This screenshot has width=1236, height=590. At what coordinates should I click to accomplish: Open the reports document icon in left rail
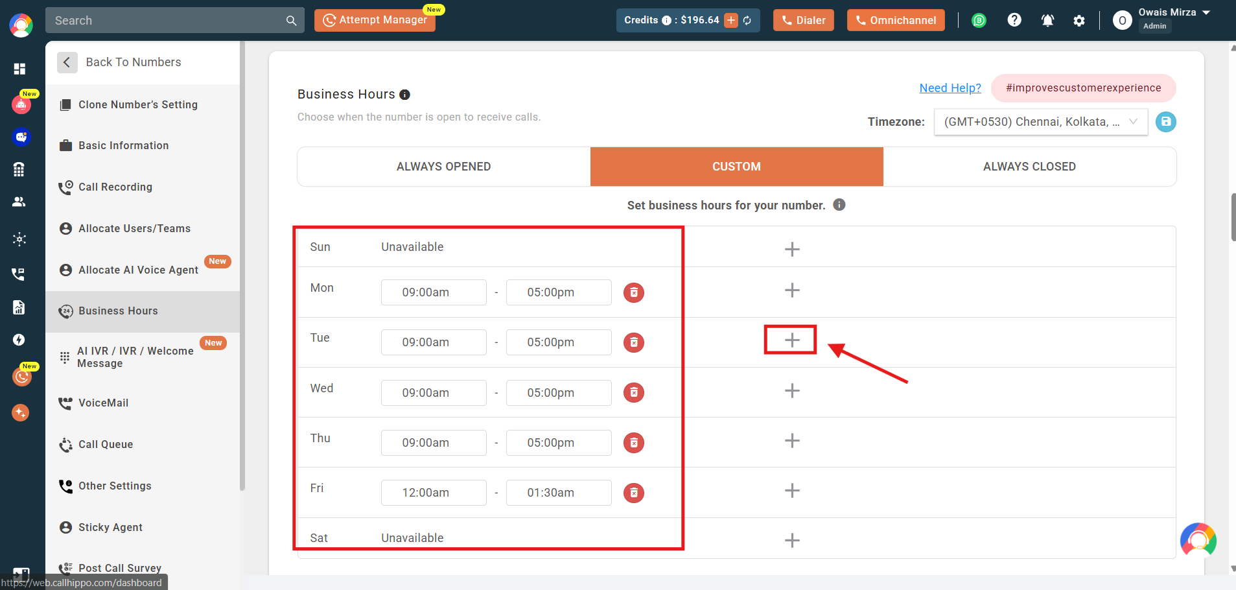[x=19, y=307]
